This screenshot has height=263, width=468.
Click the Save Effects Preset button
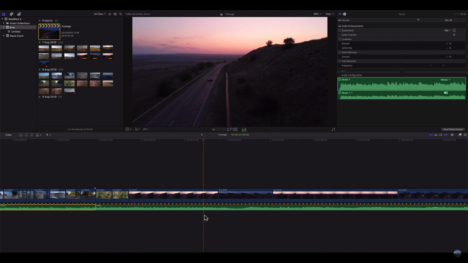[453, 129]
